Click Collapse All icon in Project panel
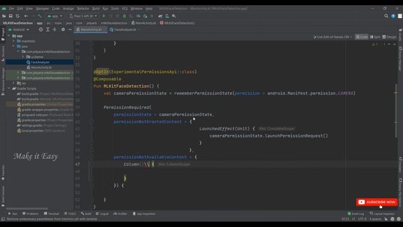Screen dimensions: 403x227 pos(55,30)
